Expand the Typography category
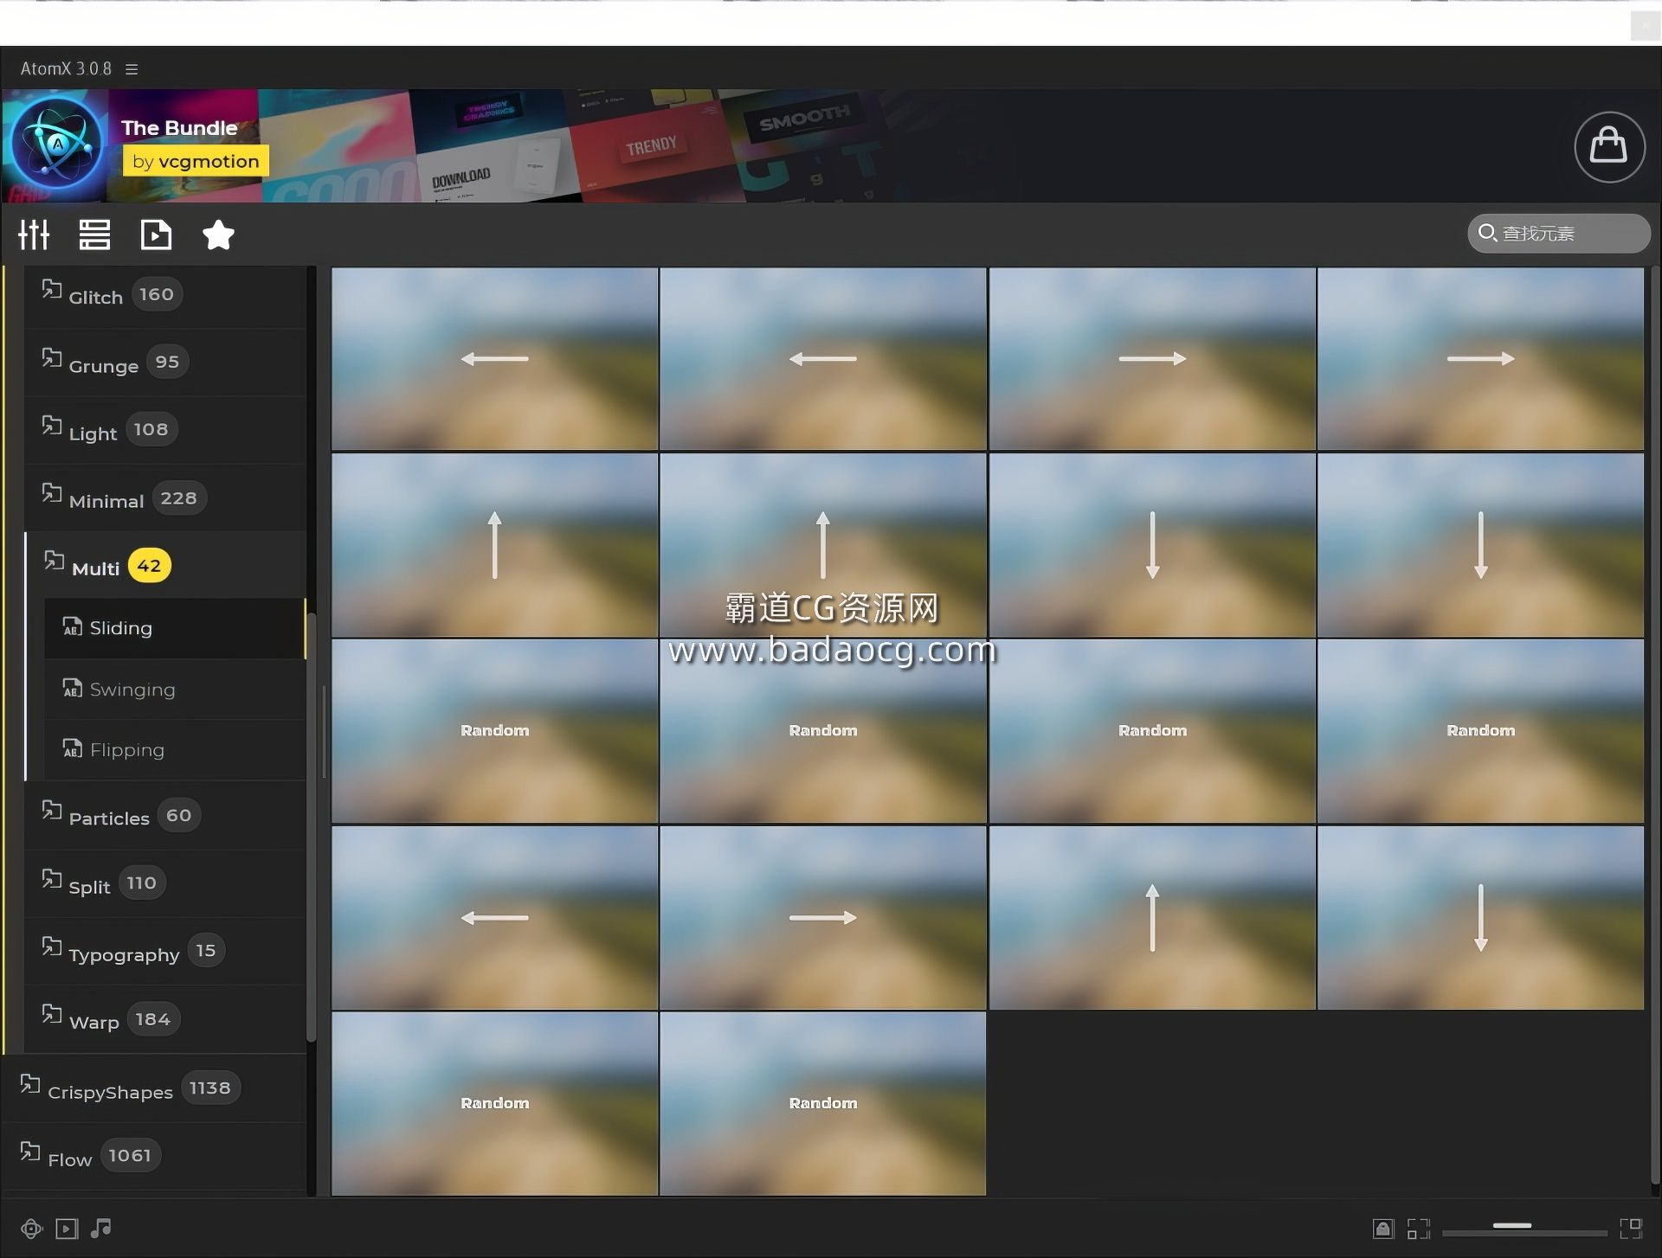This screenshot has width=1662, height=1258. [x=164, y=951]
